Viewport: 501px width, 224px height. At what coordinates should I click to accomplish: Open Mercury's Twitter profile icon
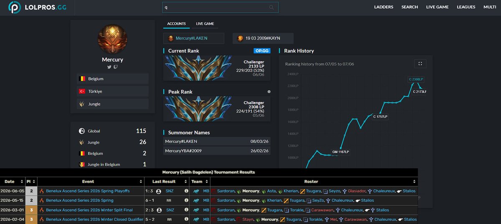click(109, 67)
